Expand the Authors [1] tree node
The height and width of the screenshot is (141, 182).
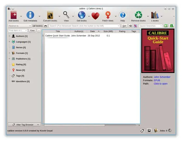(9, 36)
